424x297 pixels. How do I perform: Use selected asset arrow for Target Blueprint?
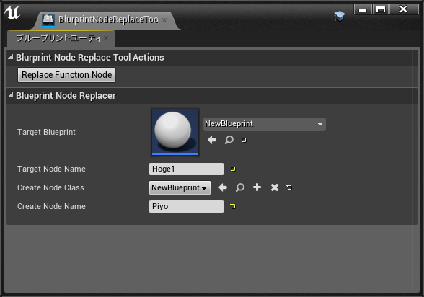pos(212,140)
